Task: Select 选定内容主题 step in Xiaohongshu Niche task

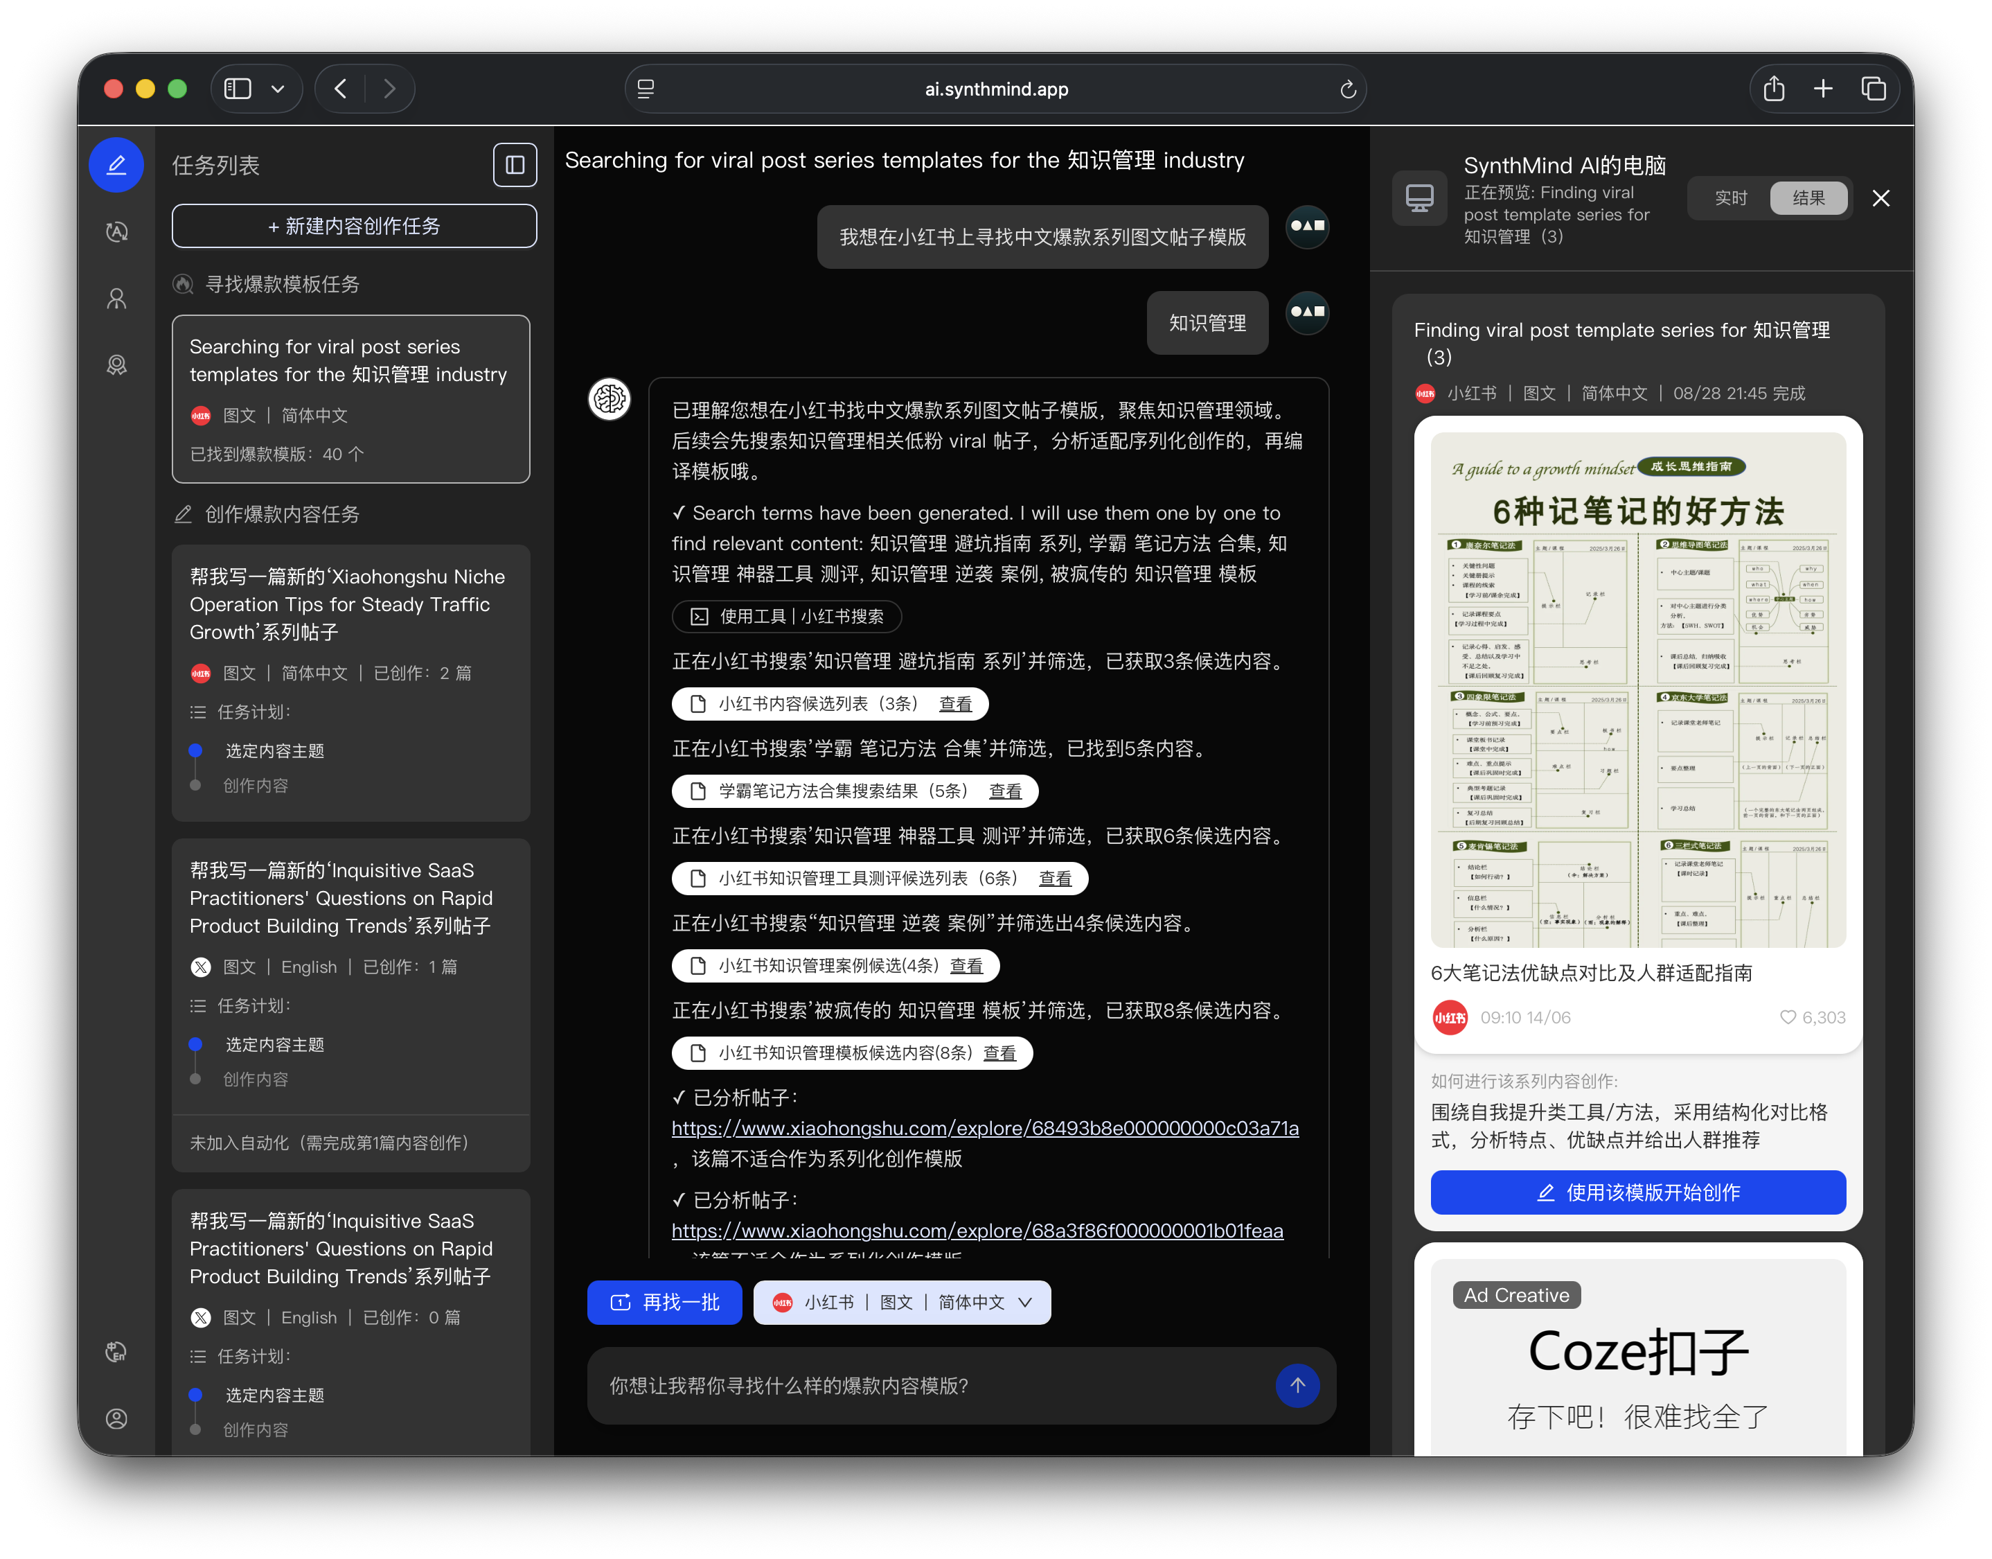Action: [x=275, y=750]
